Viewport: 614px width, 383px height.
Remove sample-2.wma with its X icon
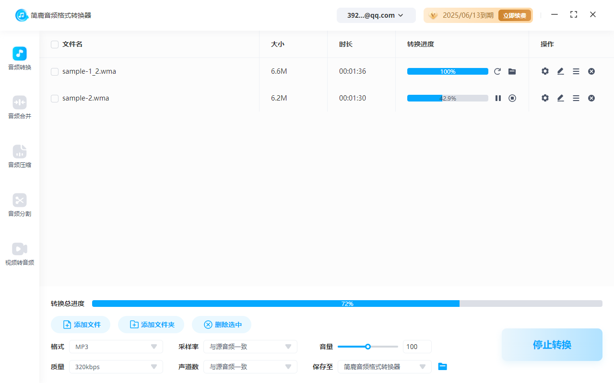click(591, 98)
